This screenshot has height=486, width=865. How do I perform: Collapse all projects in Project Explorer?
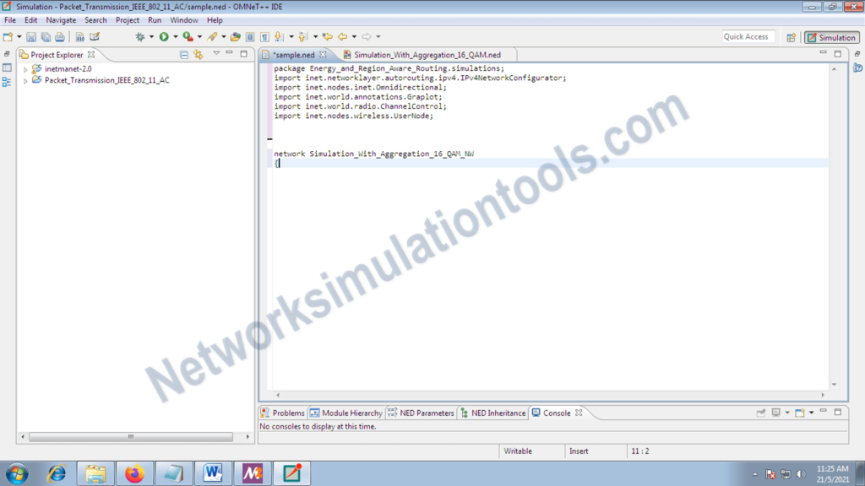tap(184, 53)
